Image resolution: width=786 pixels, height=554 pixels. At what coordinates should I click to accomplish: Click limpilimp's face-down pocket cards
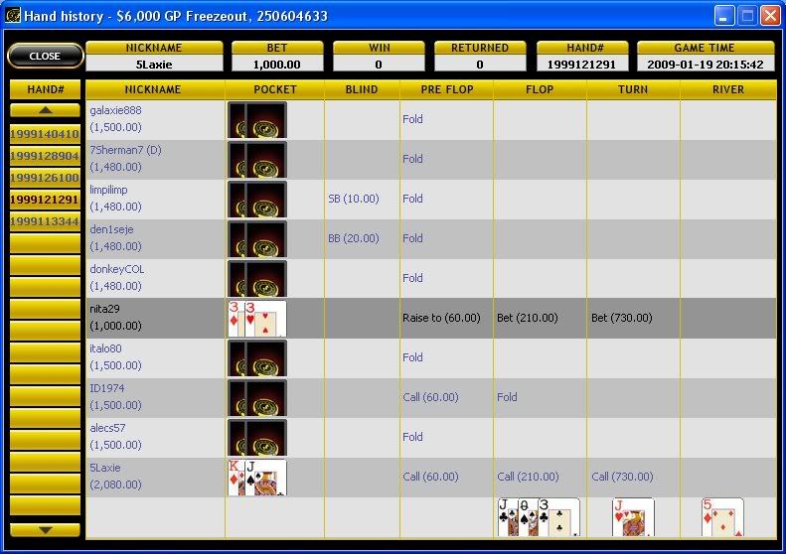pyautogui.click(x=257, y=200)
